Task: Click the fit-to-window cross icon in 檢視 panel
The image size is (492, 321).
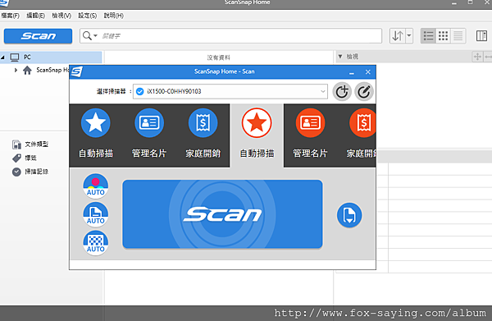Action: [x=477, y=57]
